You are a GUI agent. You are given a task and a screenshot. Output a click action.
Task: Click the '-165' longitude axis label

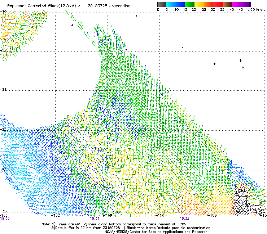(x=4, y=215)
